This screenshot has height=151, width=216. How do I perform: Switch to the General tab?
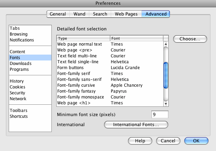[58, 14]
